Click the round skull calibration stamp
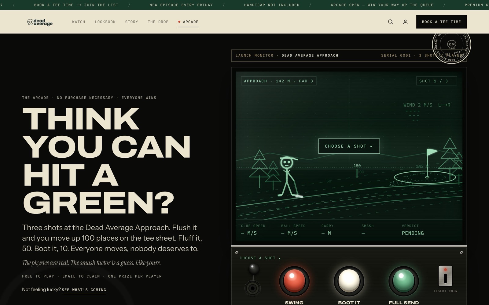The width and height of the screenshot is (489, 305). tap(451, 45)
